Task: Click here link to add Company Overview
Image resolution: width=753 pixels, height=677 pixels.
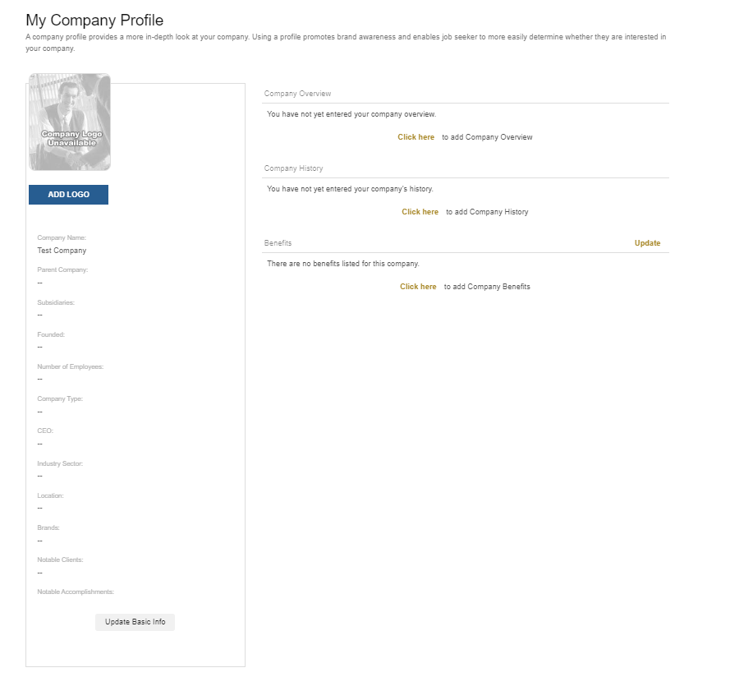Action: 416,137
